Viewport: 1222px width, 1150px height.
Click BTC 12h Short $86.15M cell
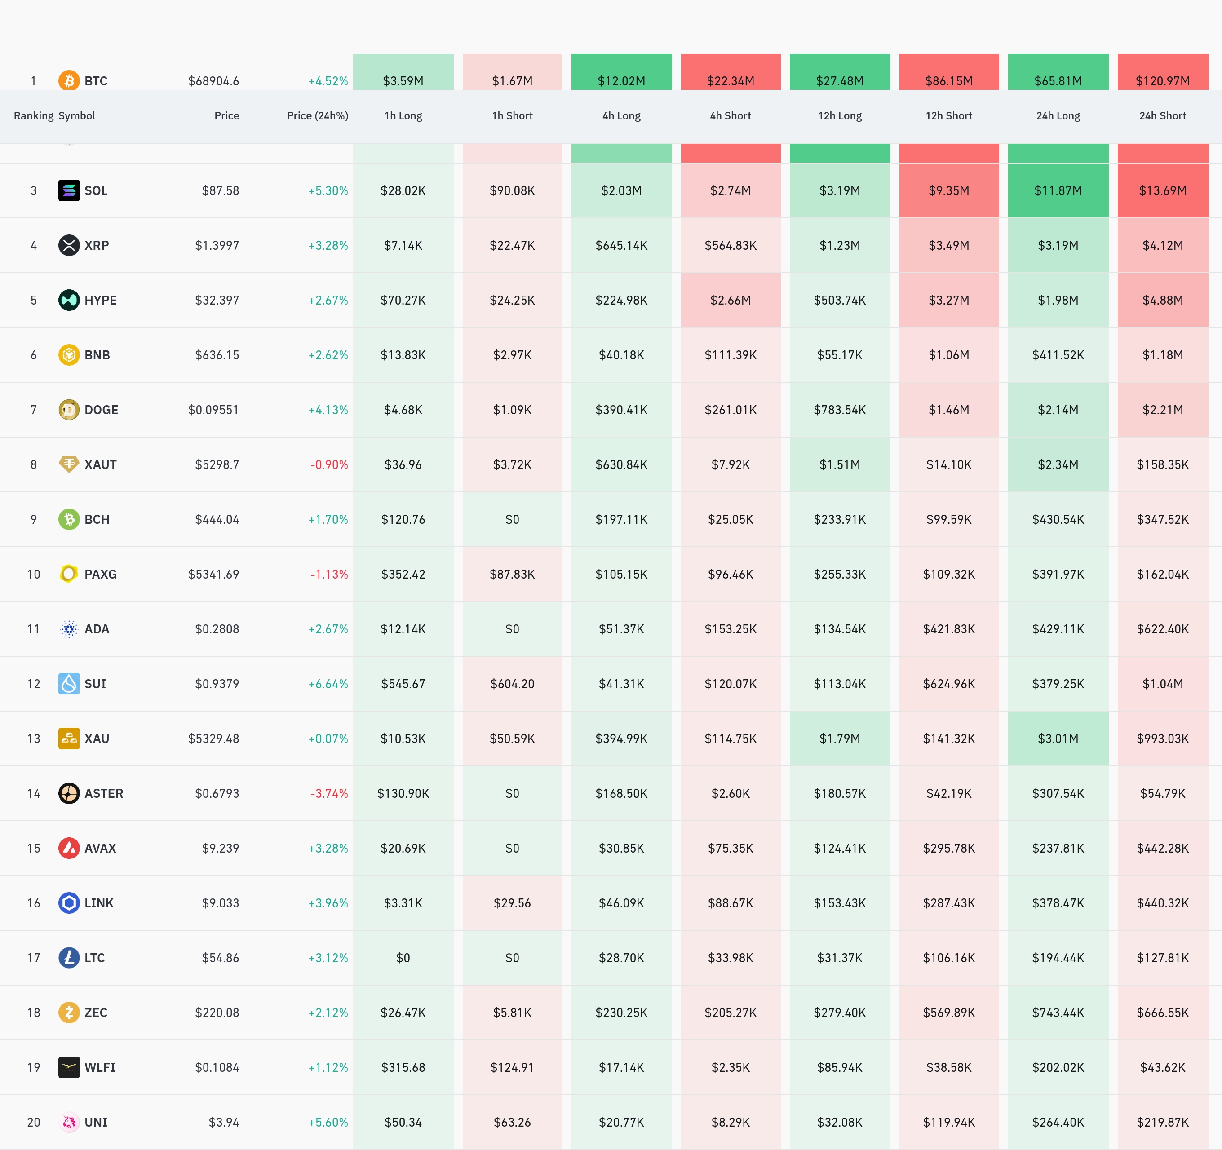point(948,80)
